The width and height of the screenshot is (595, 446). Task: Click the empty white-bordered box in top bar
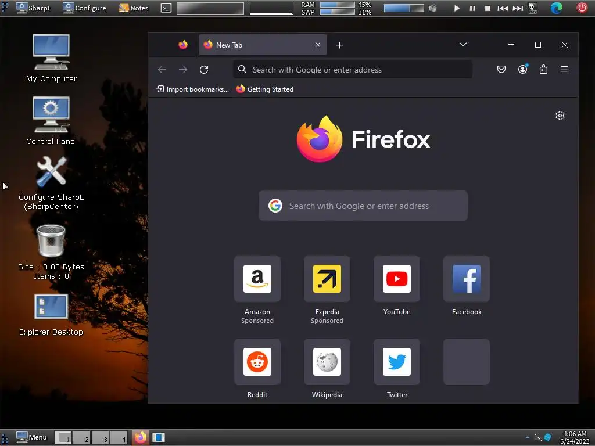coord(272,8)
